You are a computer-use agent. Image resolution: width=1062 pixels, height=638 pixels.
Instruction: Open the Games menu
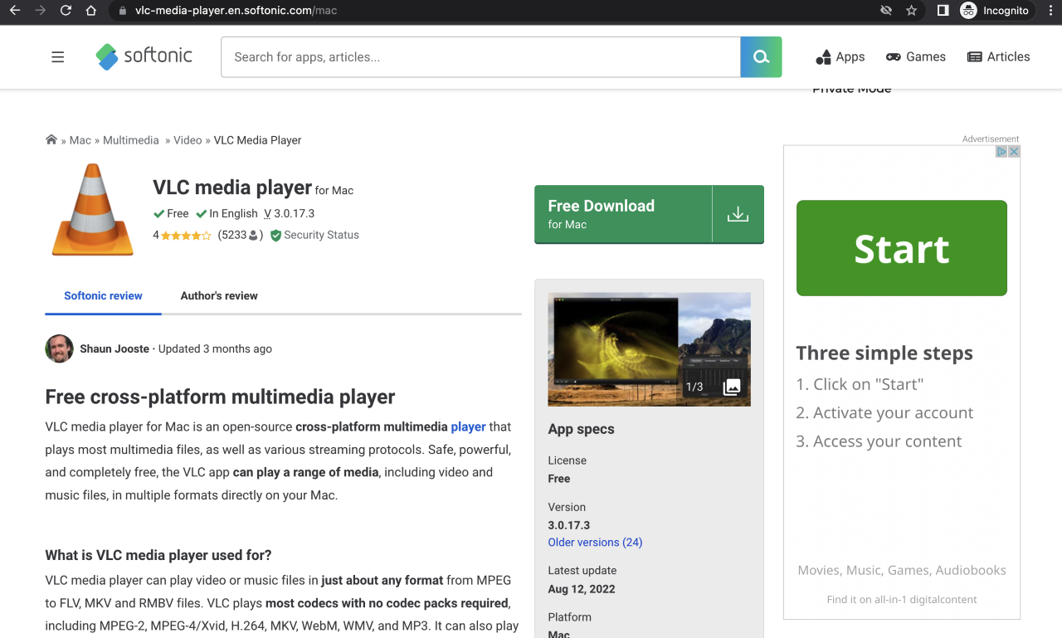[x=916, y=57]
